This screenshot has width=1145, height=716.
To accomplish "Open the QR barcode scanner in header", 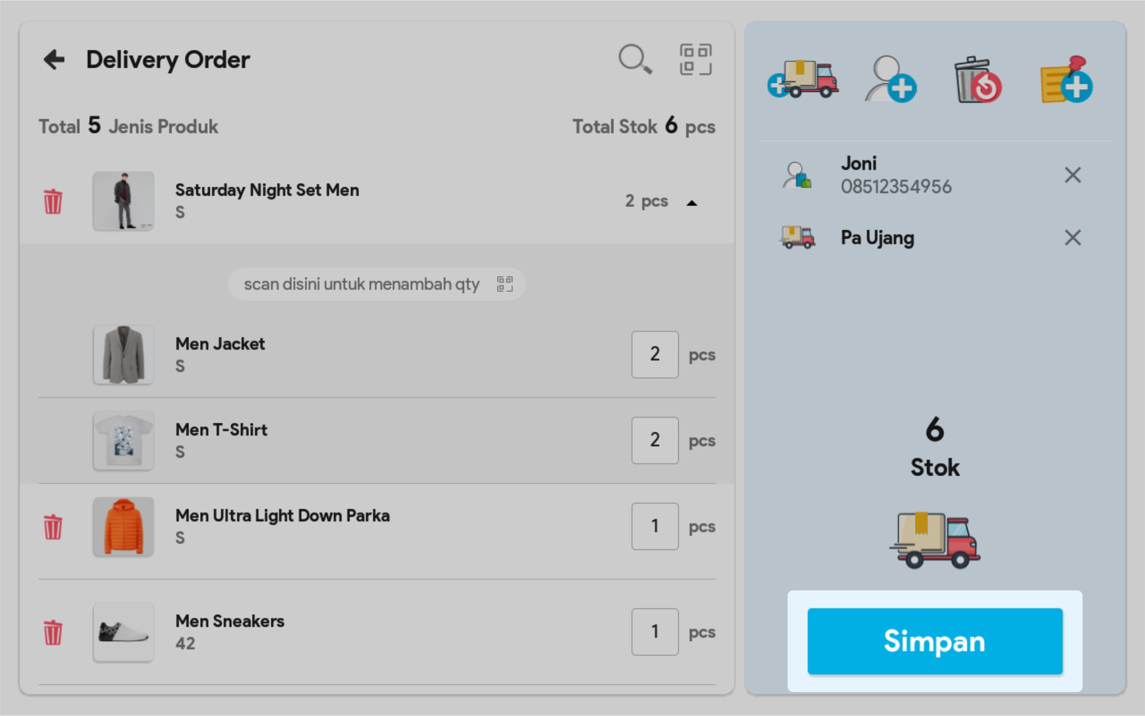I will point(695,60).
